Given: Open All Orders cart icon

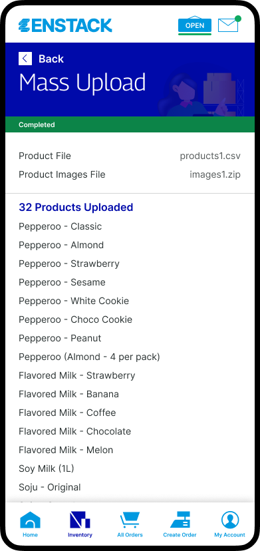Looking at the screenshot, I should point(130,520).
